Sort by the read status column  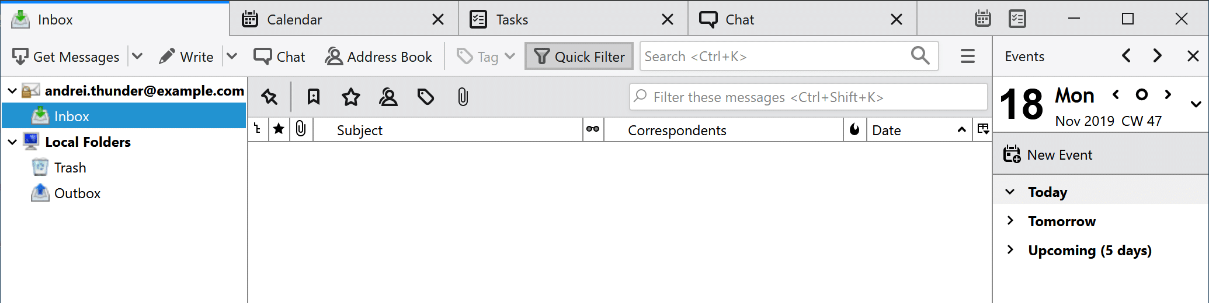tap(593, 129)
